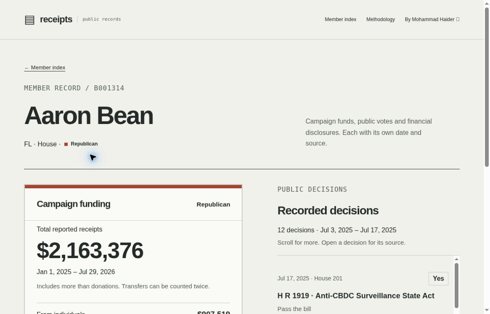Click the Aaron Bean heading
The width and height of the screenshot is (490, 314).
point(88,116)
